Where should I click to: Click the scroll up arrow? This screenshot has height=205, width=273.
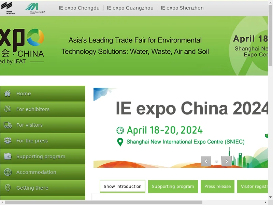click(x=270, y=2)
